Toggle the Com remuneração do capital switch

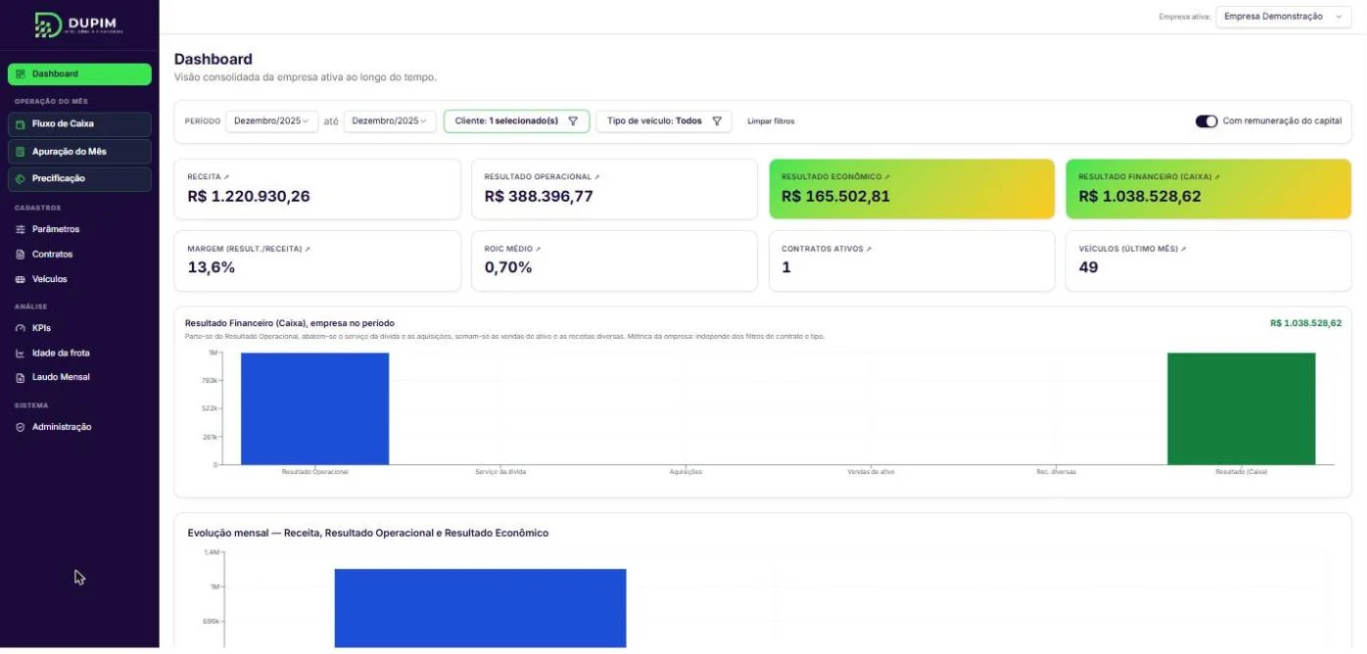click(1206, 121)
